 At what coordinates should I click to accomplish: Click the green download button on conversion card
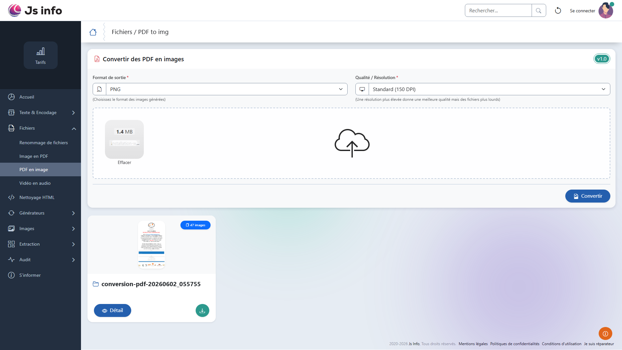[202, 310]
